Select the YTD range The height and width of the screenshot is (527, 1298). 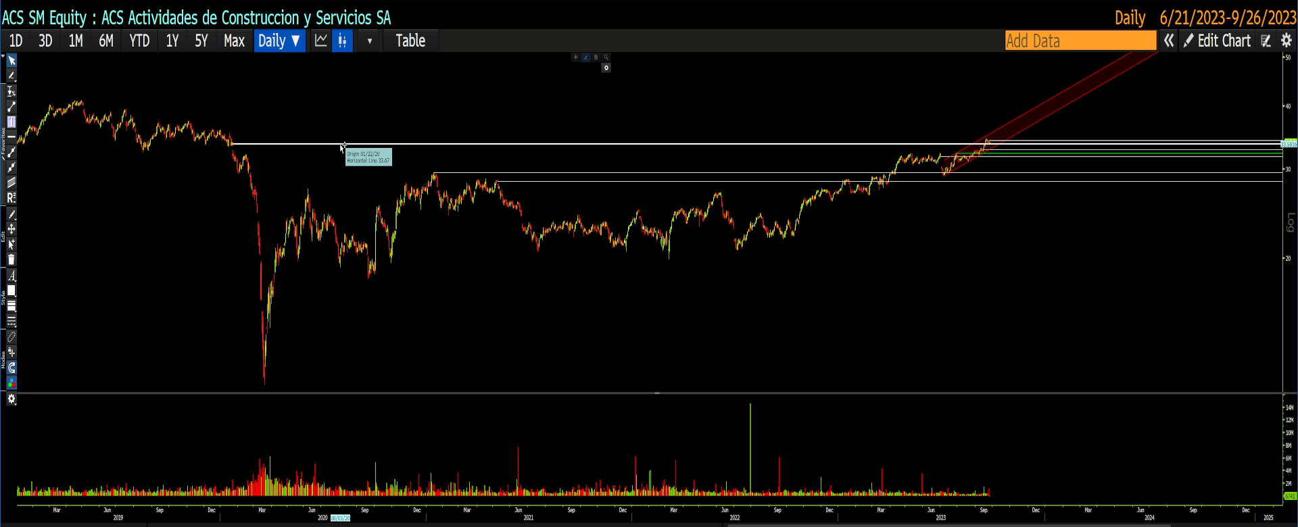[139, 41]
